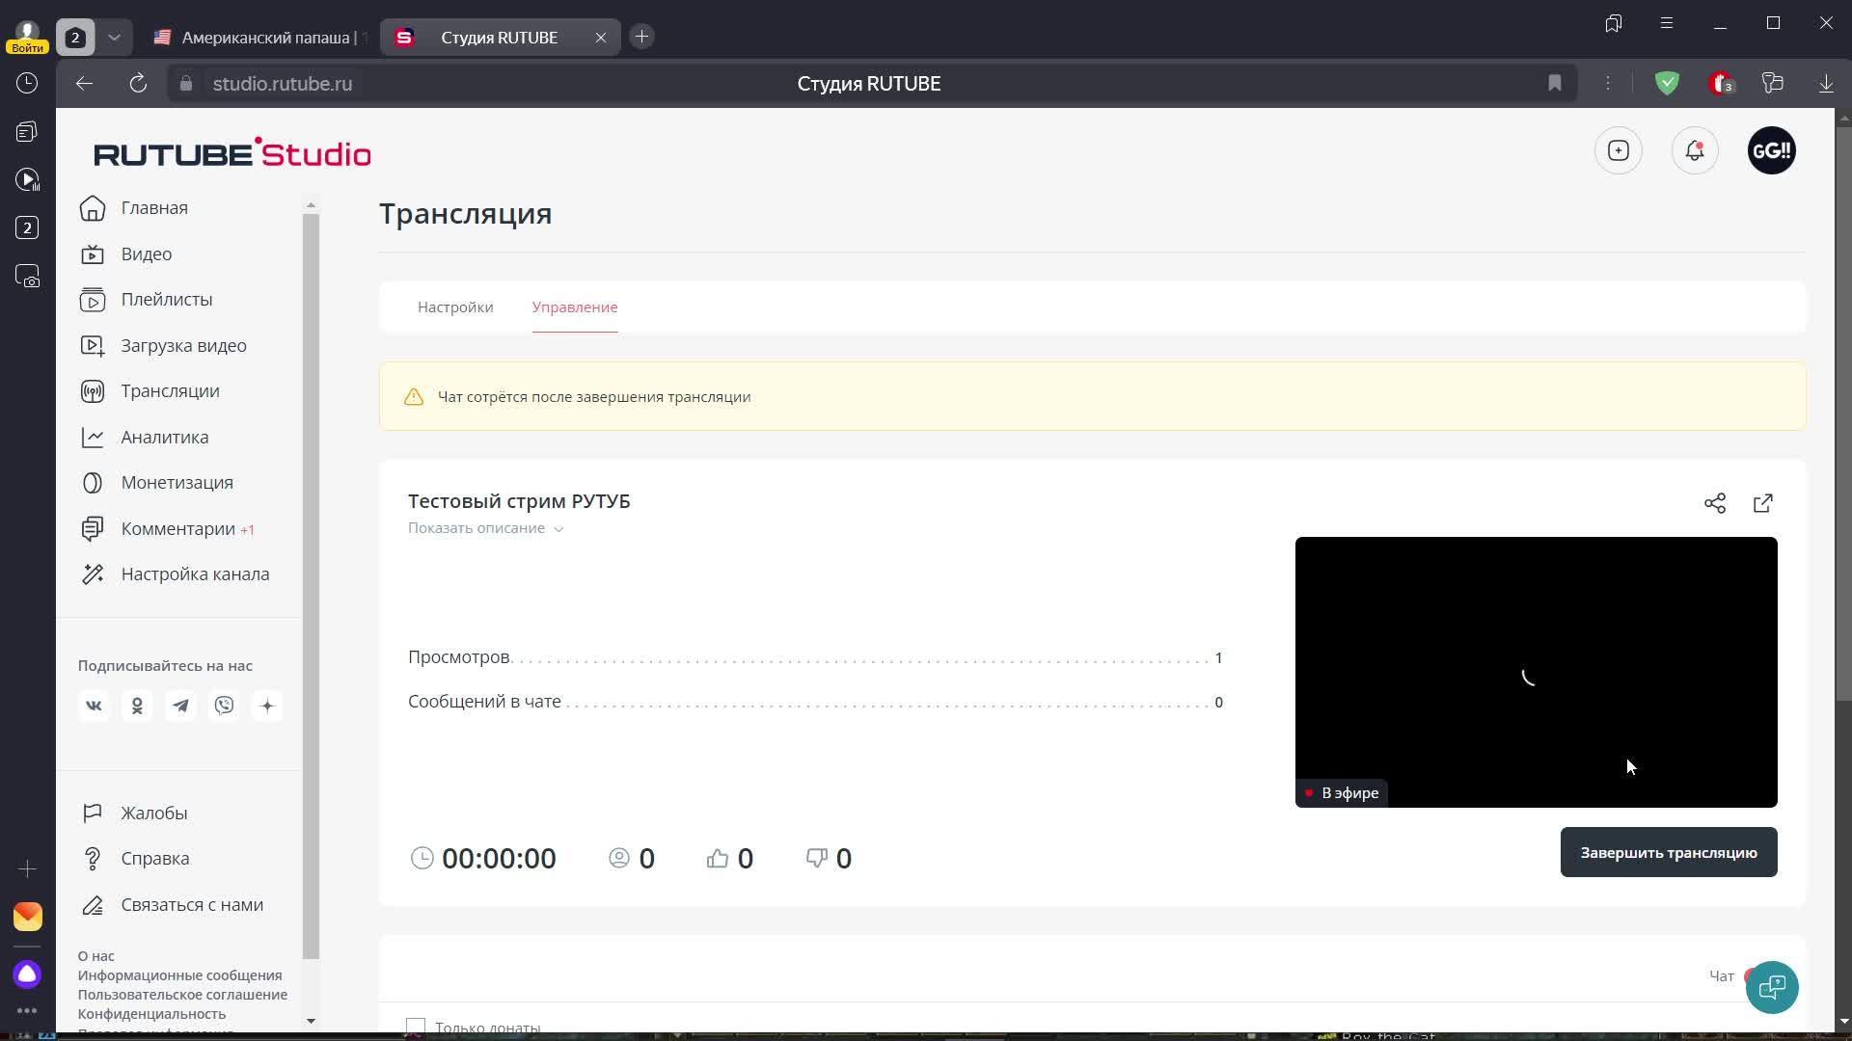The image size is (1852, 1041).
Task: Reload the page with refresh icon
Action: pyautogui.click(x=138, y=84)
